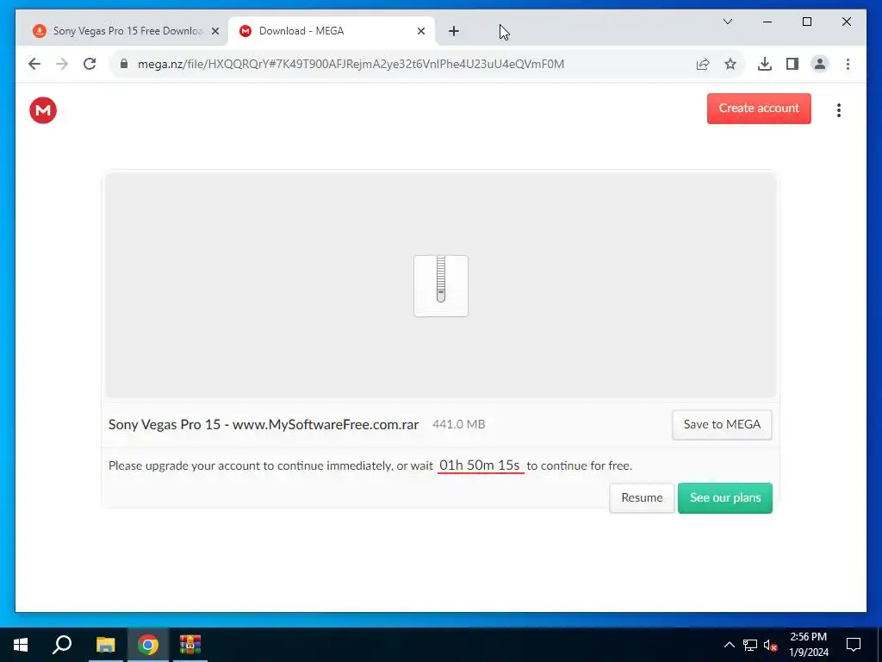Click the zip archive file thumbnail
The image size is (882, 662).
click(x=441, y=286)
